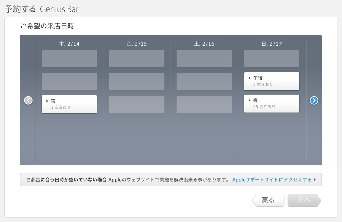Click the 次へ next button
Viewport: 342px width, 222px height.
click(x=304, y=200)
